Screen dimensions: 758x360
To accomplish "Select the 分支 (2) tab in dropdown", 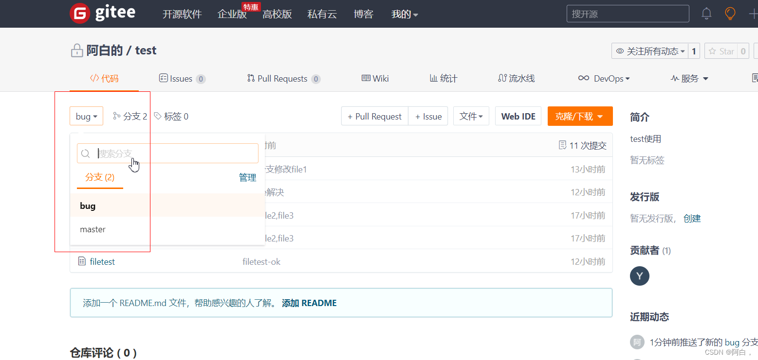I will point(100,177).
